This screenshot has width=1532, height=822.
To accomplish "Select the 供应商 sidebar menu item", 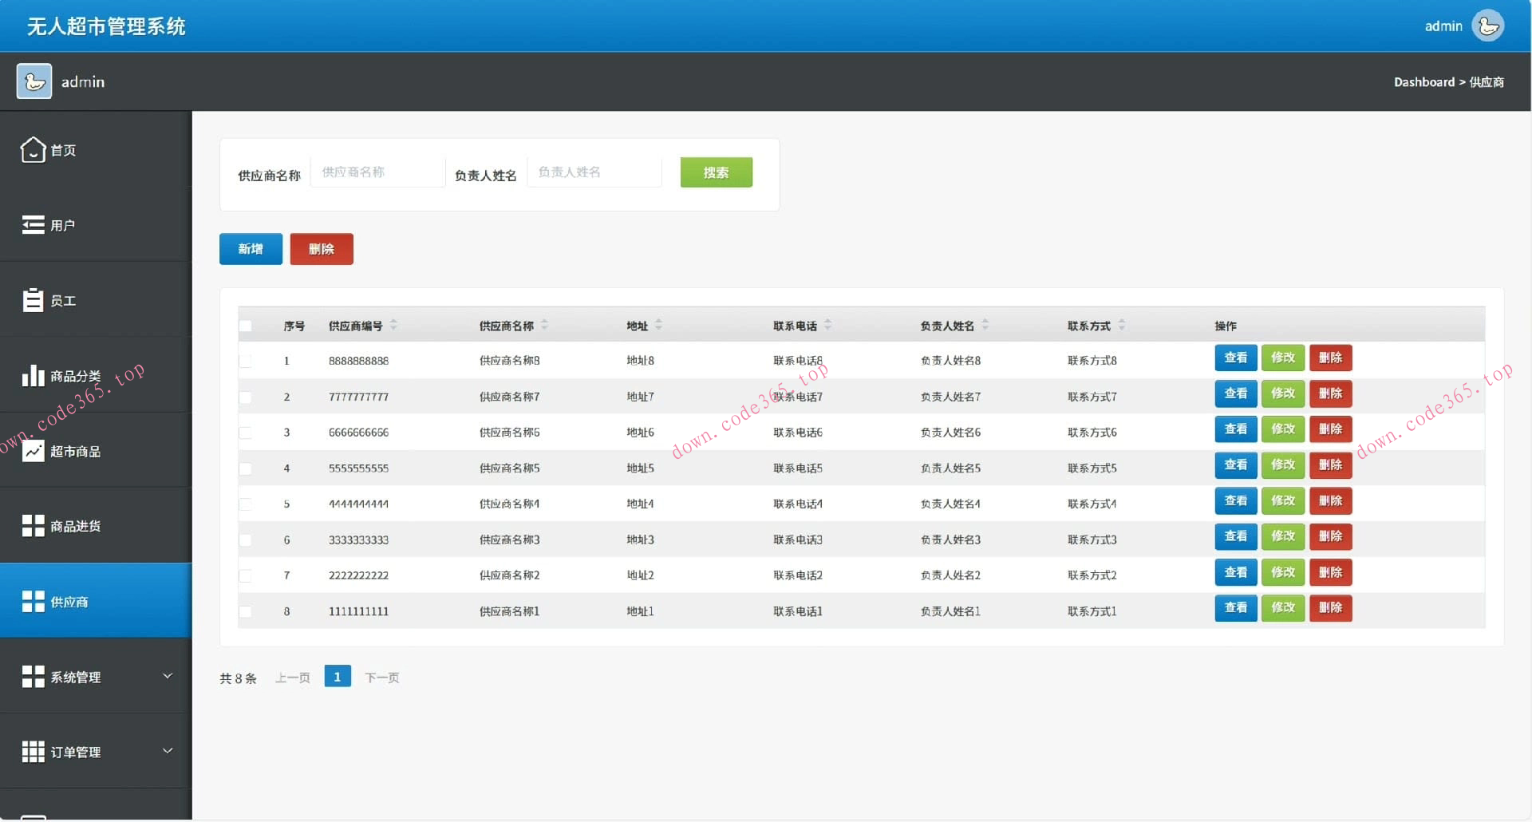I will point(96,601).
